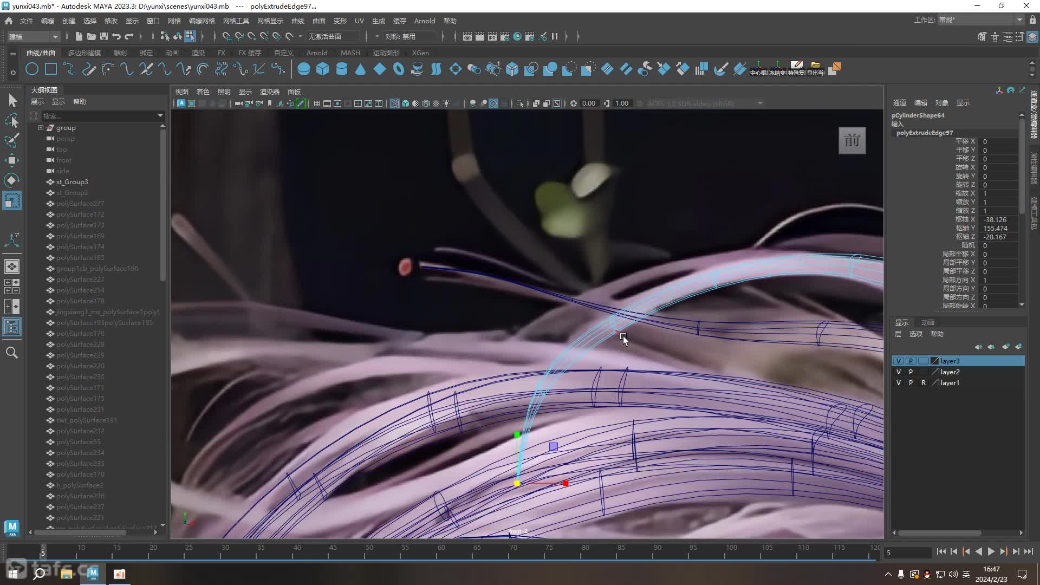Toggle the R display type of layer1
The height and width of the screenshot is (585, 1040).
pos(924,382)
